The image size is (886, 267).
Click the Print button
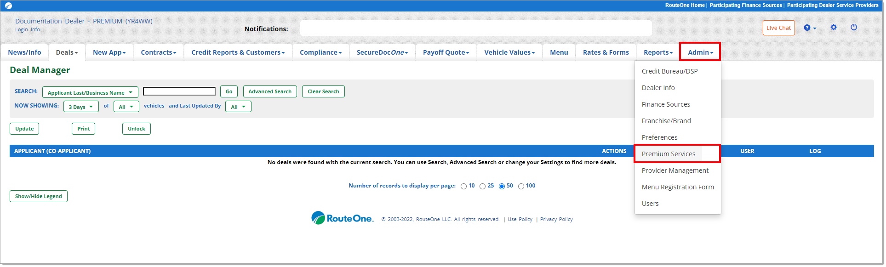pos(84,129)
